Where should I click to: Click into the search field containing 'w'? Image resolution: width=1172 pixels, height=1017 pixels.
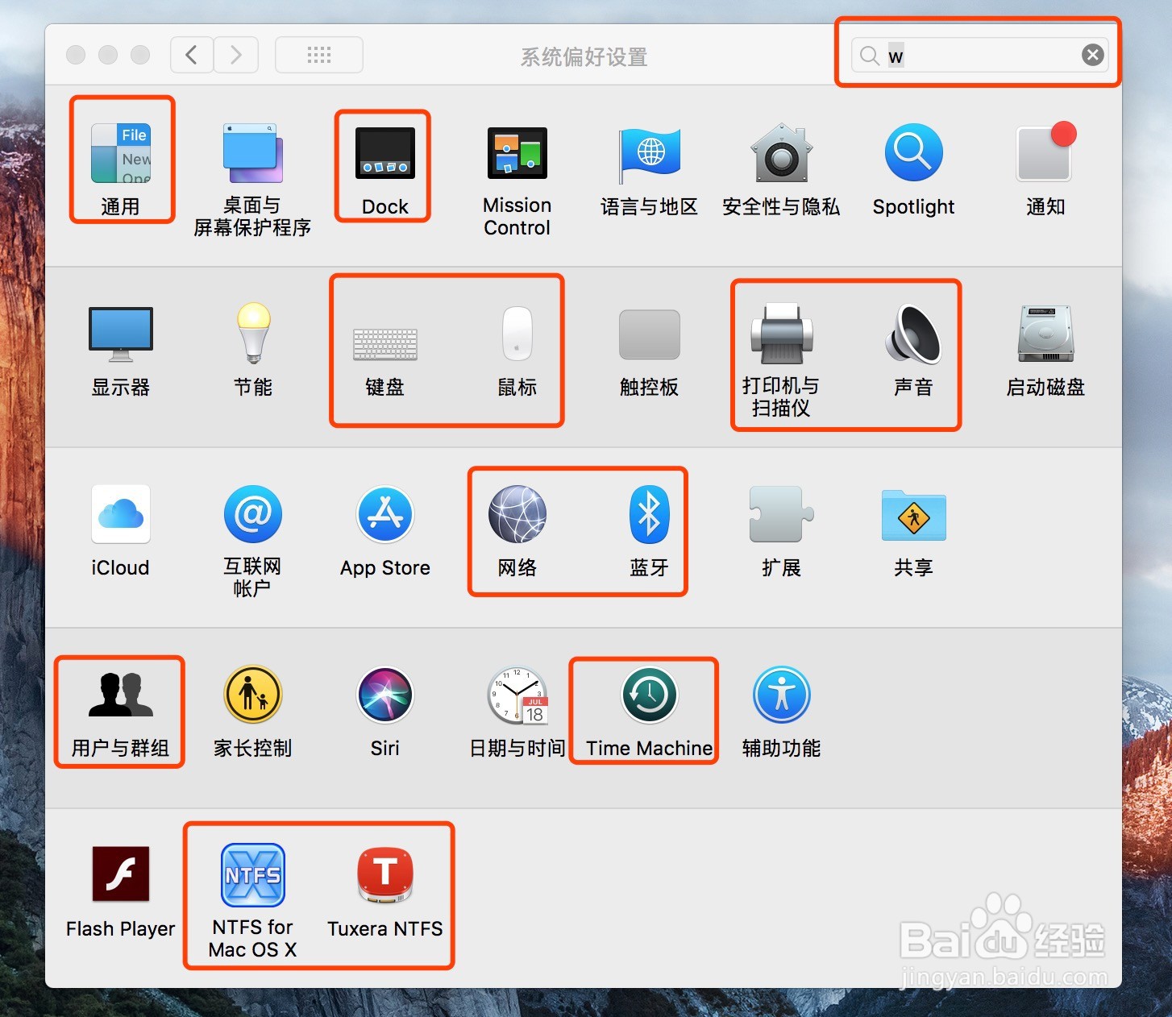click(x=979, y=55)
